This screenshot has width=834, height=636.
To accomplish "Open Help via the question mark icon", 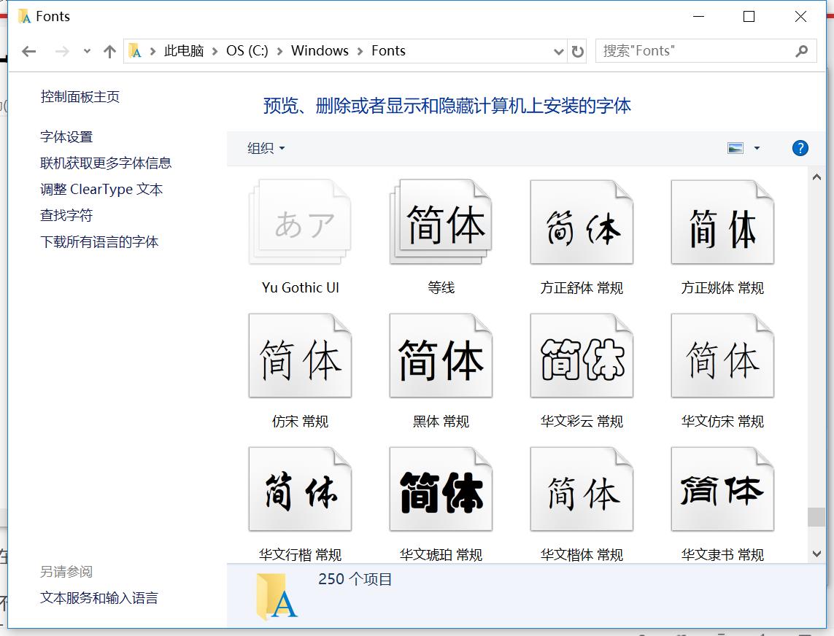I will 800,148.
